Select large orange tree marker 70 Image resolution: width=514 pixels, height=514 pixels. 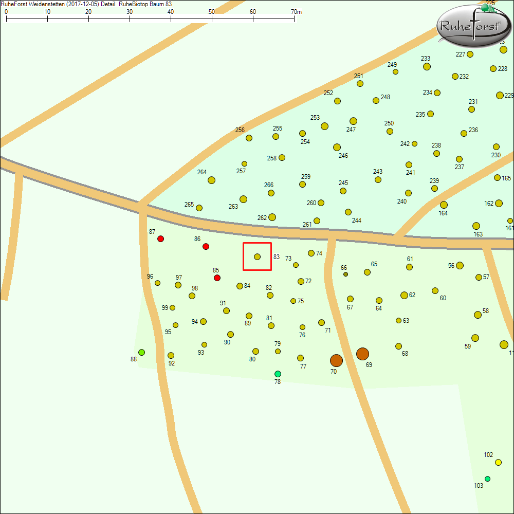336,360
